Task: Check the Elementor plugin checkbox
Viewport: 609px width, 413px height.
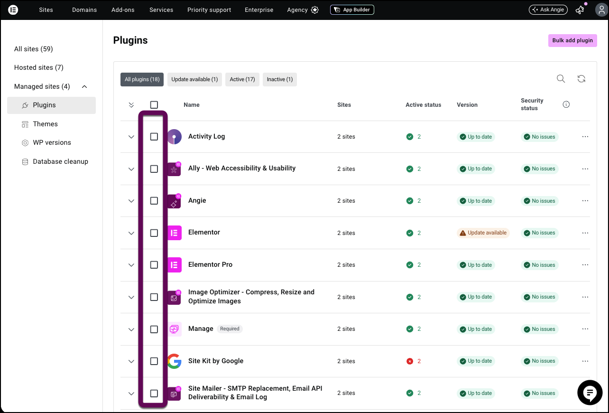Action: tap(154, 233)
